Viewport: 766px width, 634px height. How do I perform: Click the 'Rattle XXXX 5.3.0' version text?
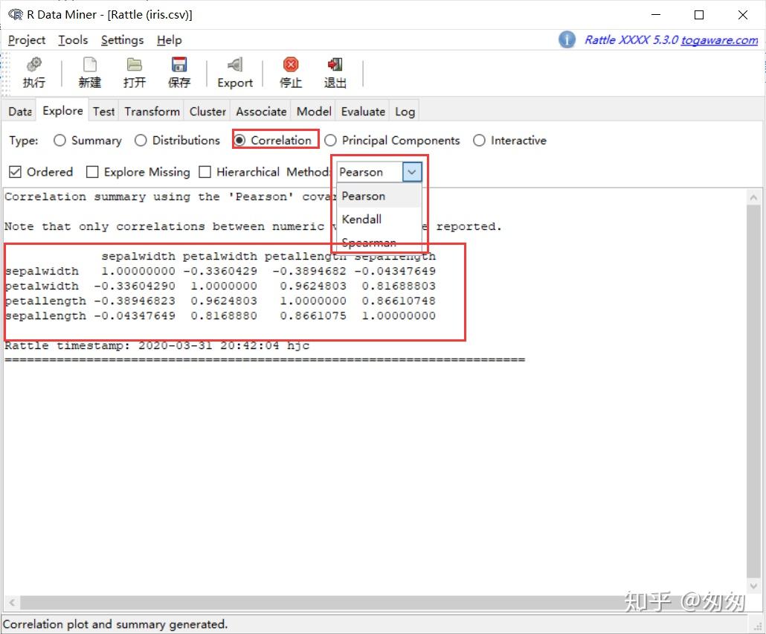tap(631, 39)
